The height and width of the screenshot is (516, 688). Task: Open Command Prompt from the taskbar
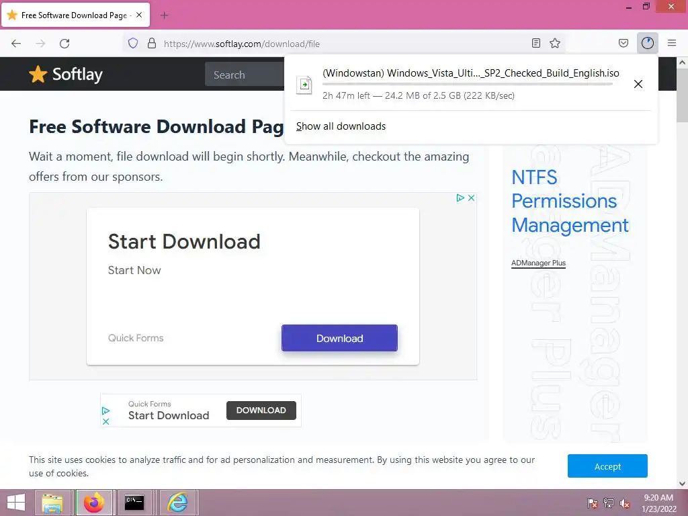click(134, 503)
